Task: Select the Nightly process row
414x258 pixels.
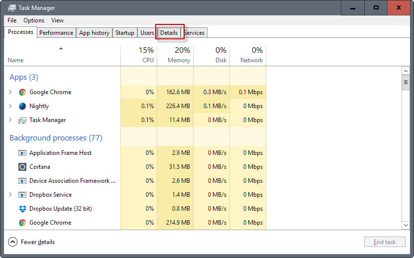Action: pyautogui.click(x=135, y=106)
